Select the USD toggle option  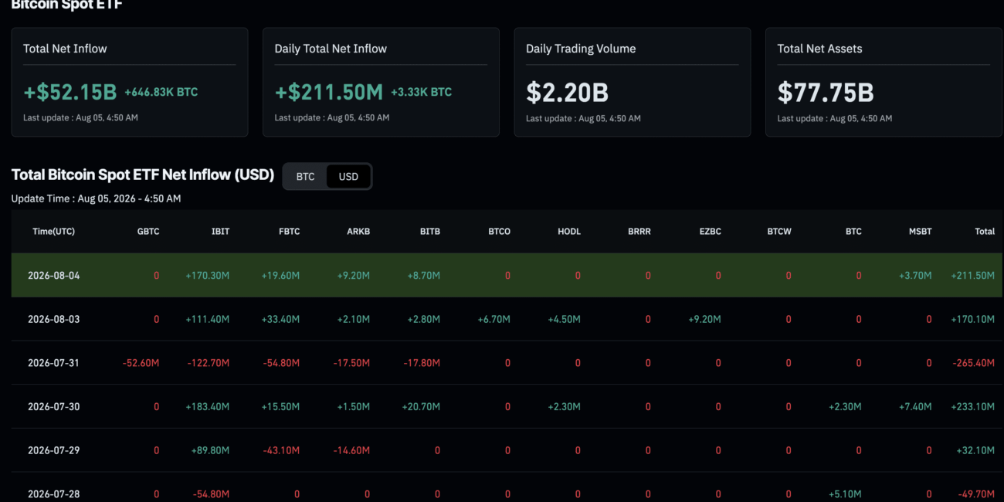(x=348, y=177)
